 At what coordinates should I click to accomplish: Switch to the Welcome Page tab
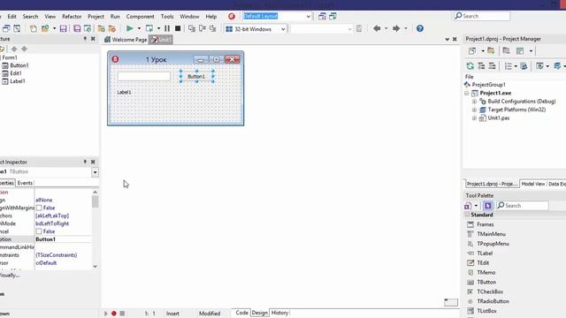tap(126, 40)
